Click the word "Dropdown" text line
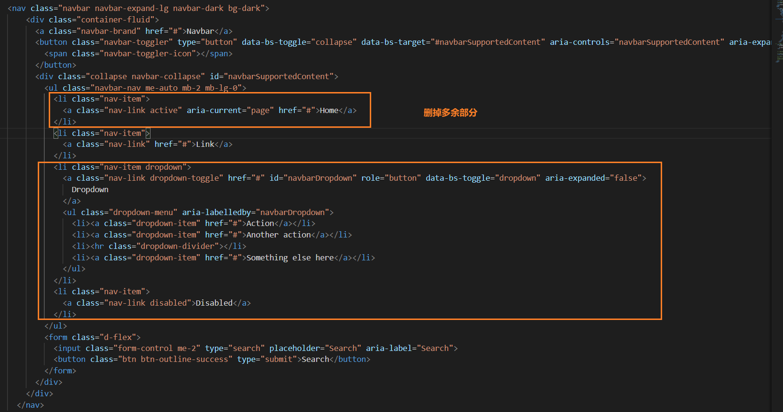 click(x=90, y=189)
